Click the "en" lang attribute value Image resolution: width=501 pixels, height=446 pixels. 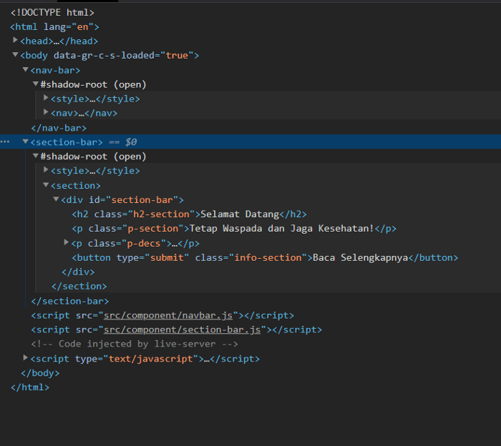coord(82,26)
